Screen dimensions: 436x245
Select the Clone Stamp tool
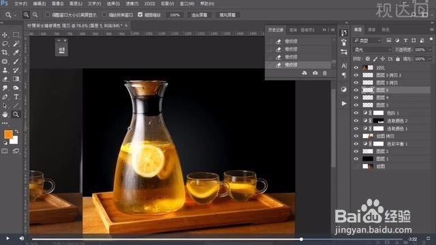click(x=5, y=70)
